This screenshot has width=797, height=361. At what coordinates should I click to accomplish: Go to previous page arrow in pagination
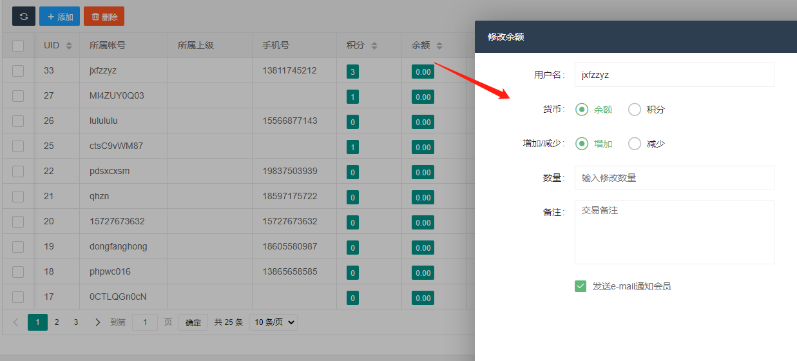pos(16,322)
